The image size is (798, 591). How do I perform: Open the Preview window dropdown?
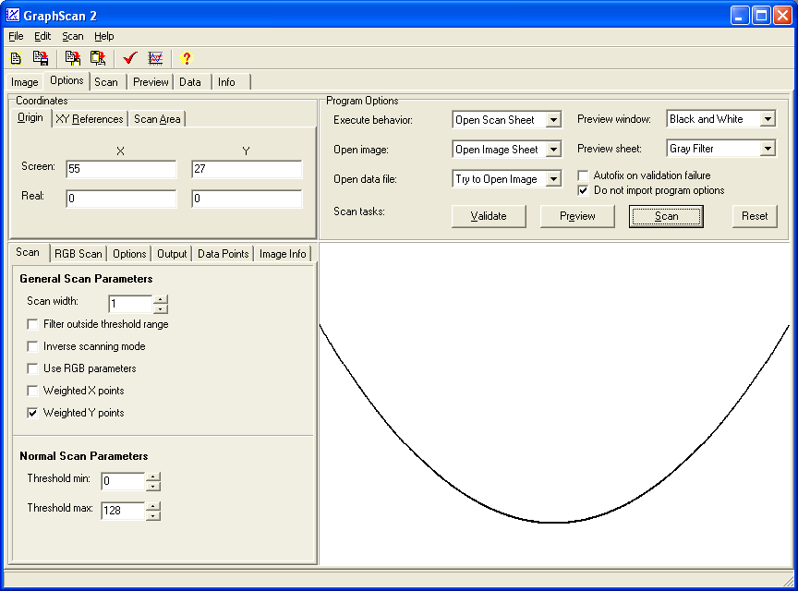point(767,119)
